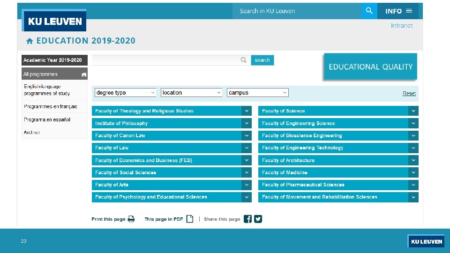The height and width of the screenshot is (253, 450).
Task: Expand Faculty of Bioscience Engineering chevron
Action: [413, 135]
